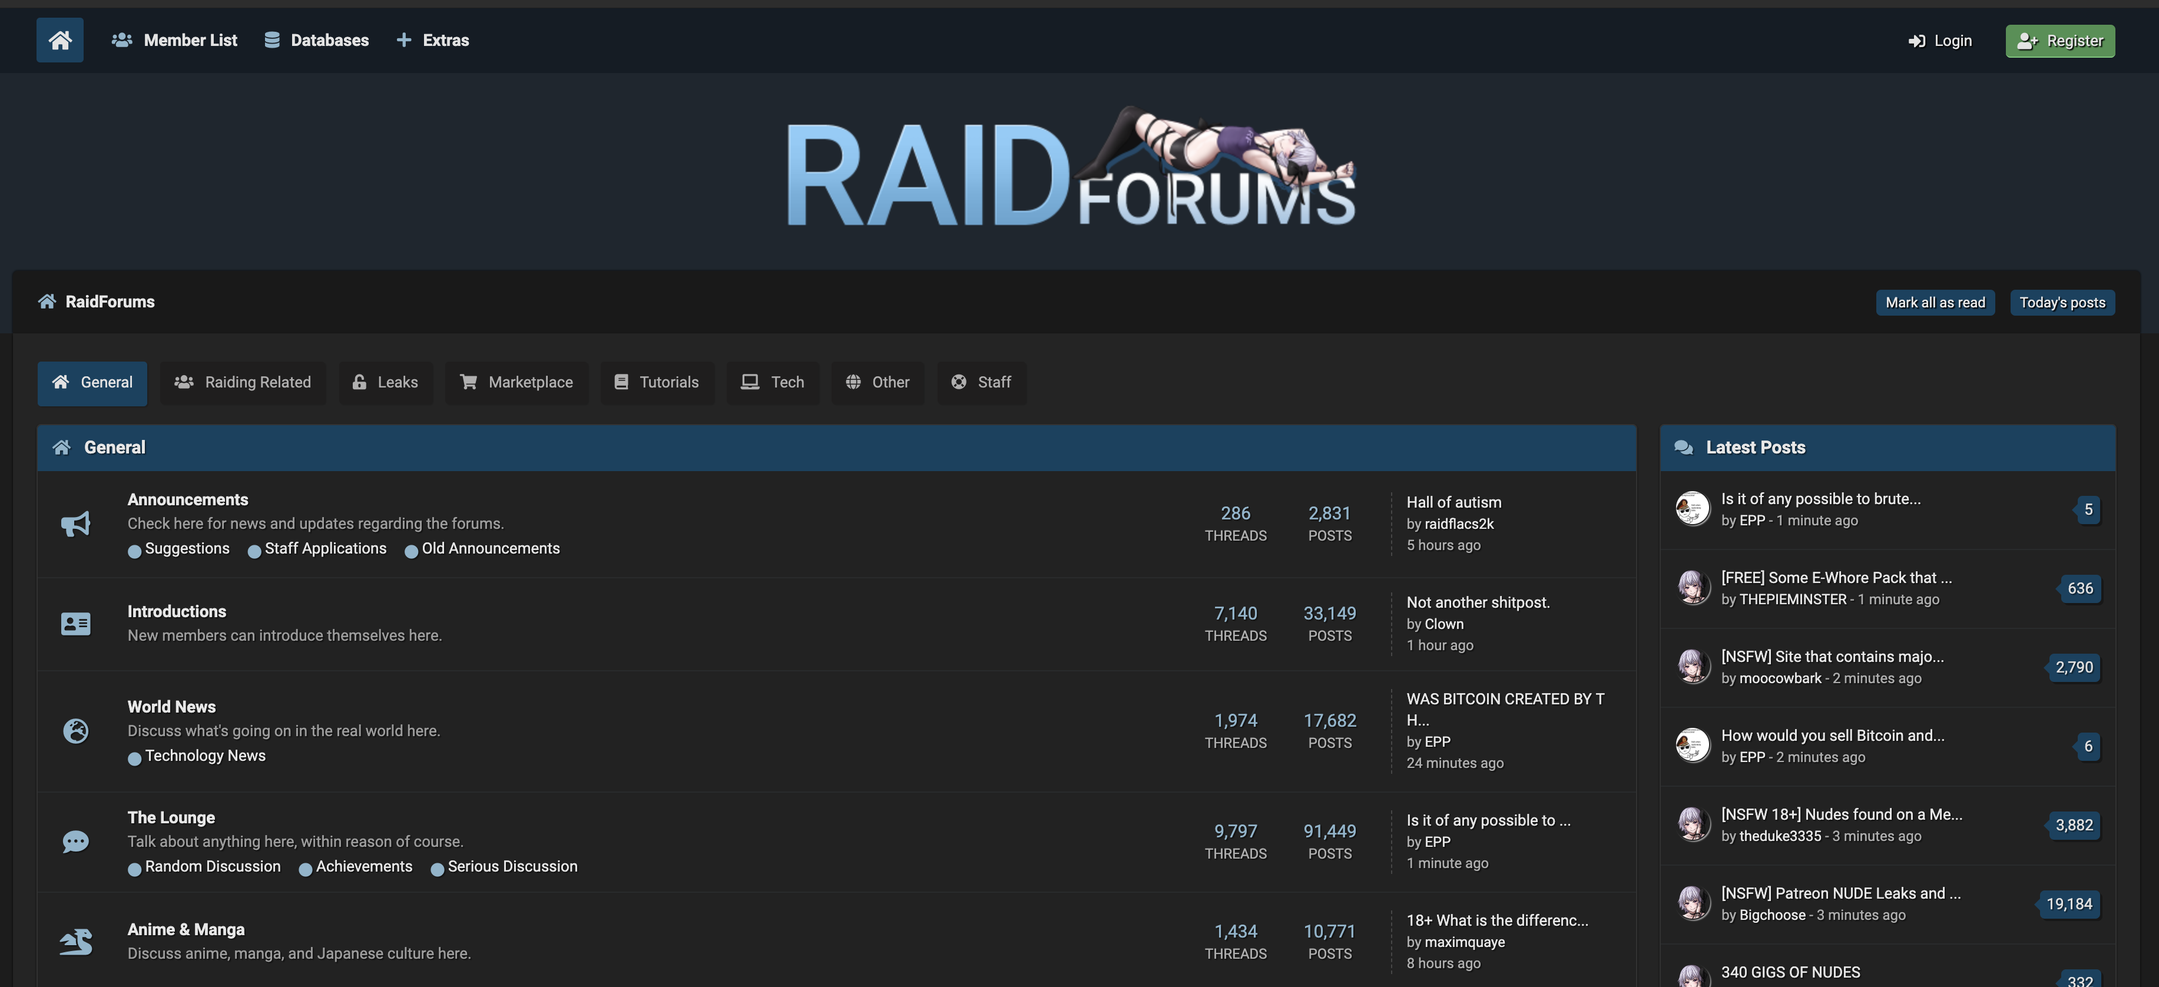Viewport: 2159px width, 987px height.
Task: Click the Mark all as read button
Action: tap(1935, 303)
